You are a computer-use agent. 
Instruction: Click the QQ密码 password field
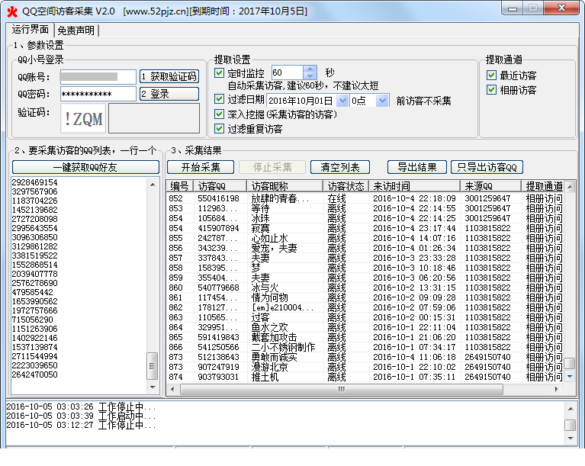(98, 94)
